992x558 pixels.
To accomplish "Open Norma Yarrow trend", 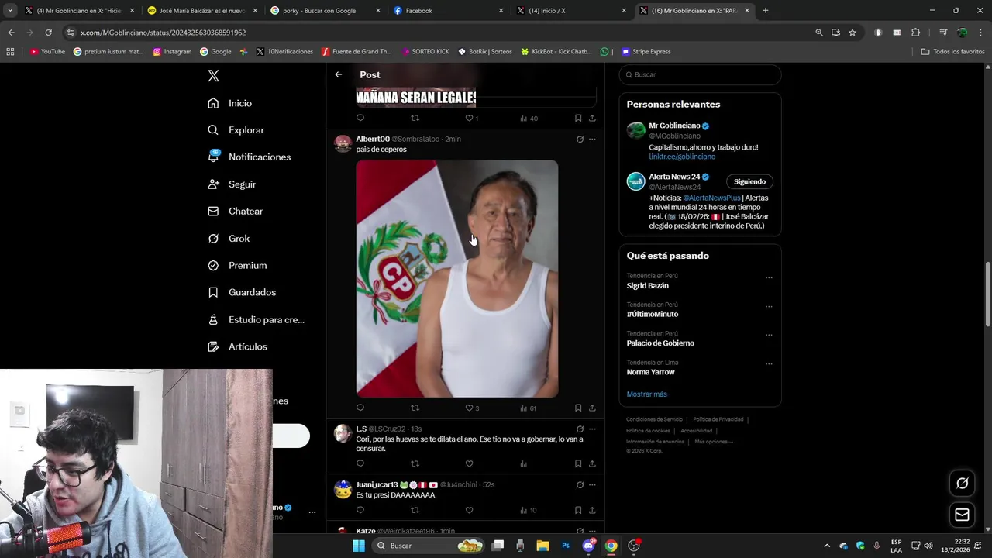I will [650, 372].
